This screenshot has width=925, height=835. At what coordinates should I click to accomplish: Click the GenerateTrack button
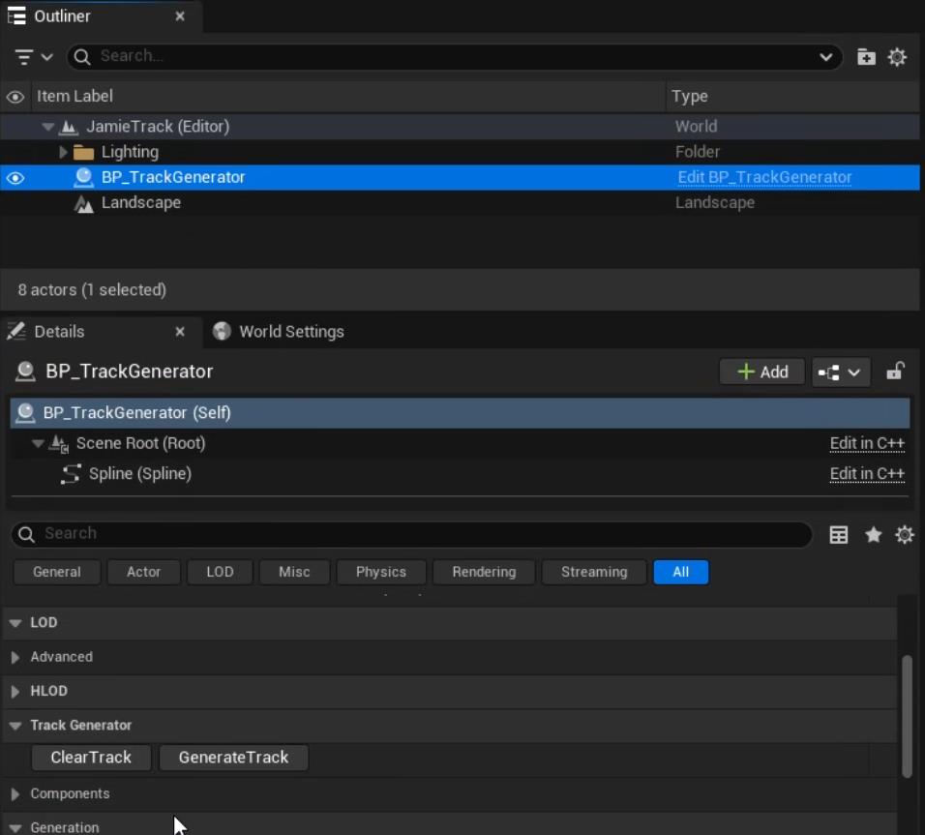click(x=233, y=758)
